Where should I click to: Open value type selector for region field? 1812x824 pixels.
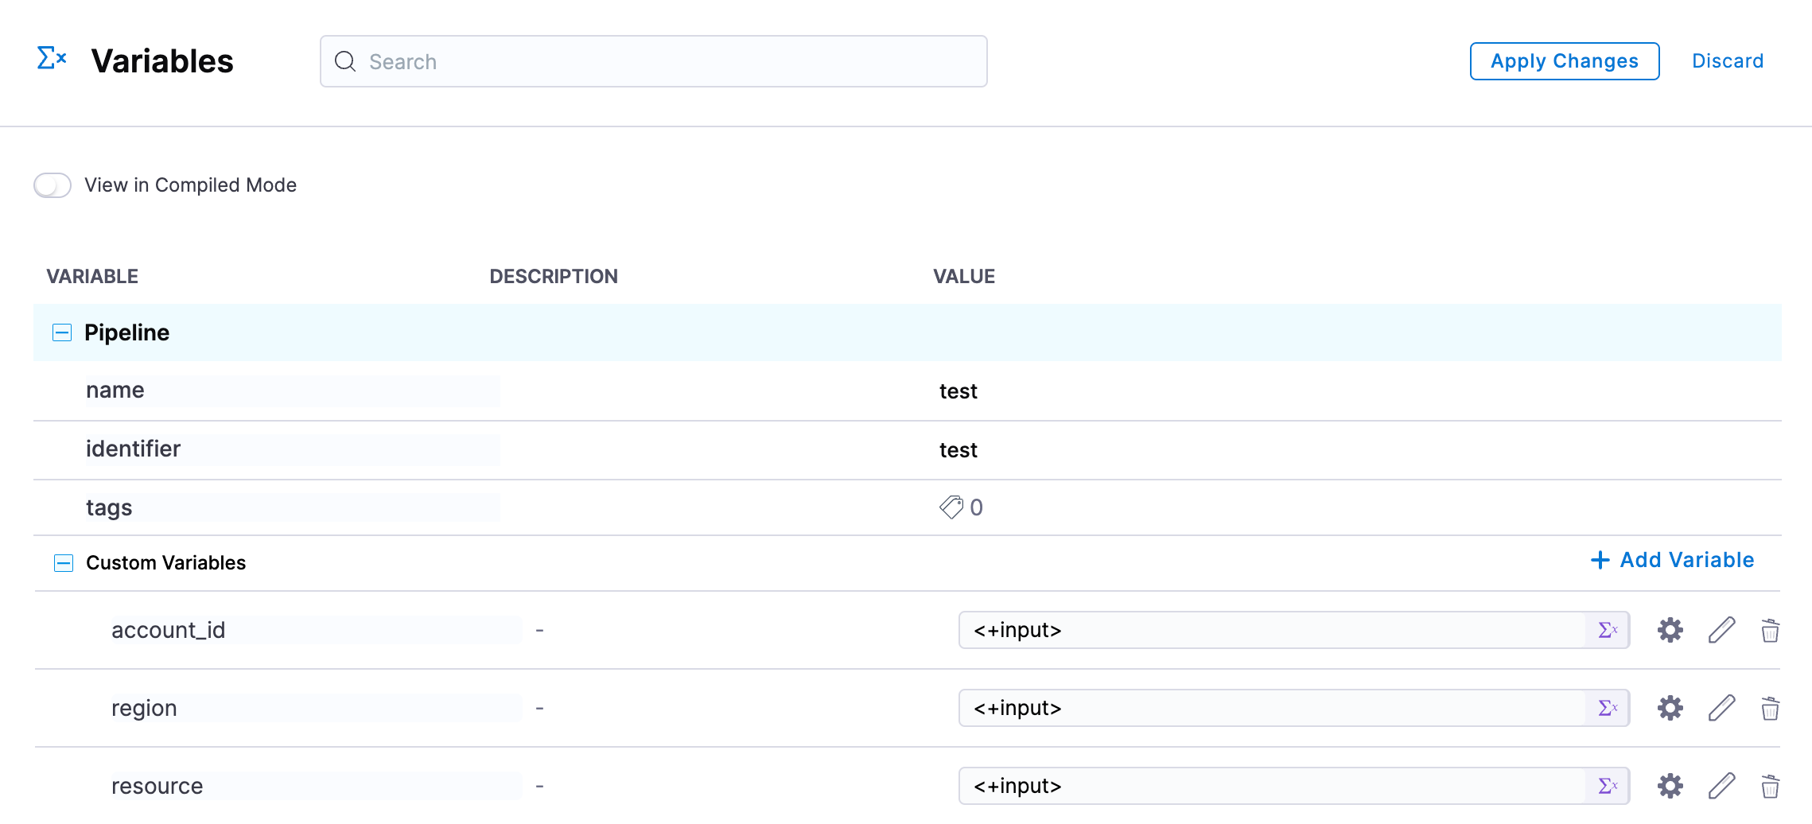point(1608,708)
